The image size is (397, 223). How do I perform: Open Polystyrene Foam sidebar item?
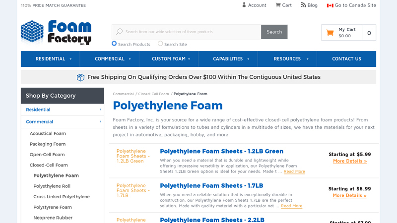(53, 207)
